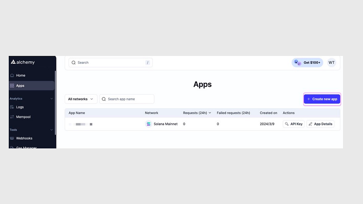Open App Details for the Solana app
This screenshot has width=363, height=204.
[320, 124]
